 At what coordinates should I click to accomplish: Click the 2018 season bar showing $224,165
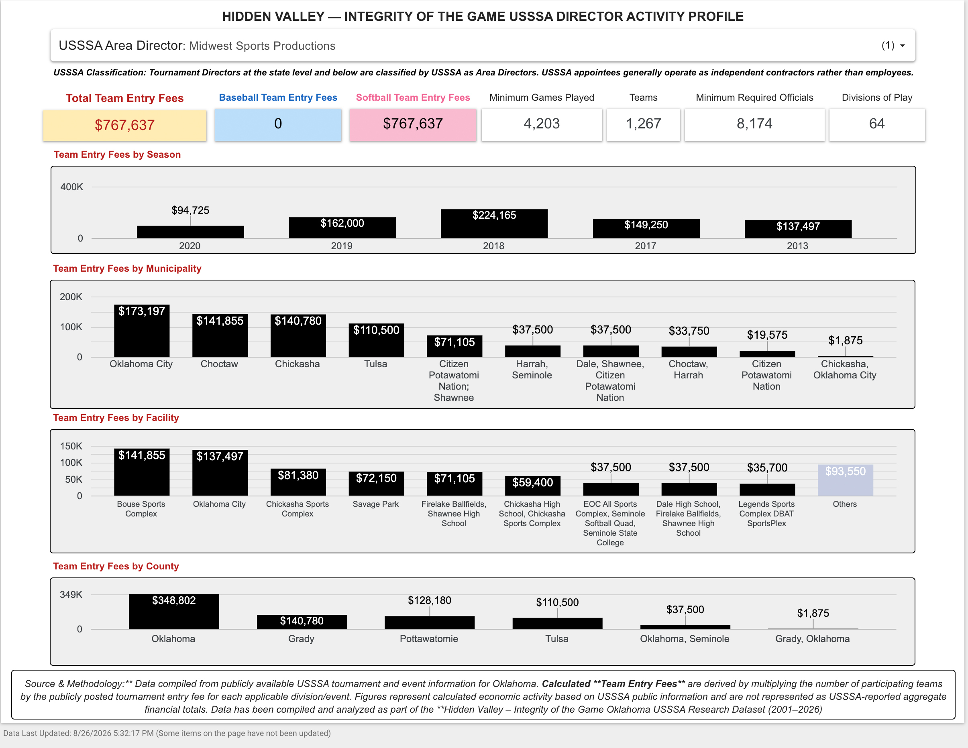click(x=494, y=224)
